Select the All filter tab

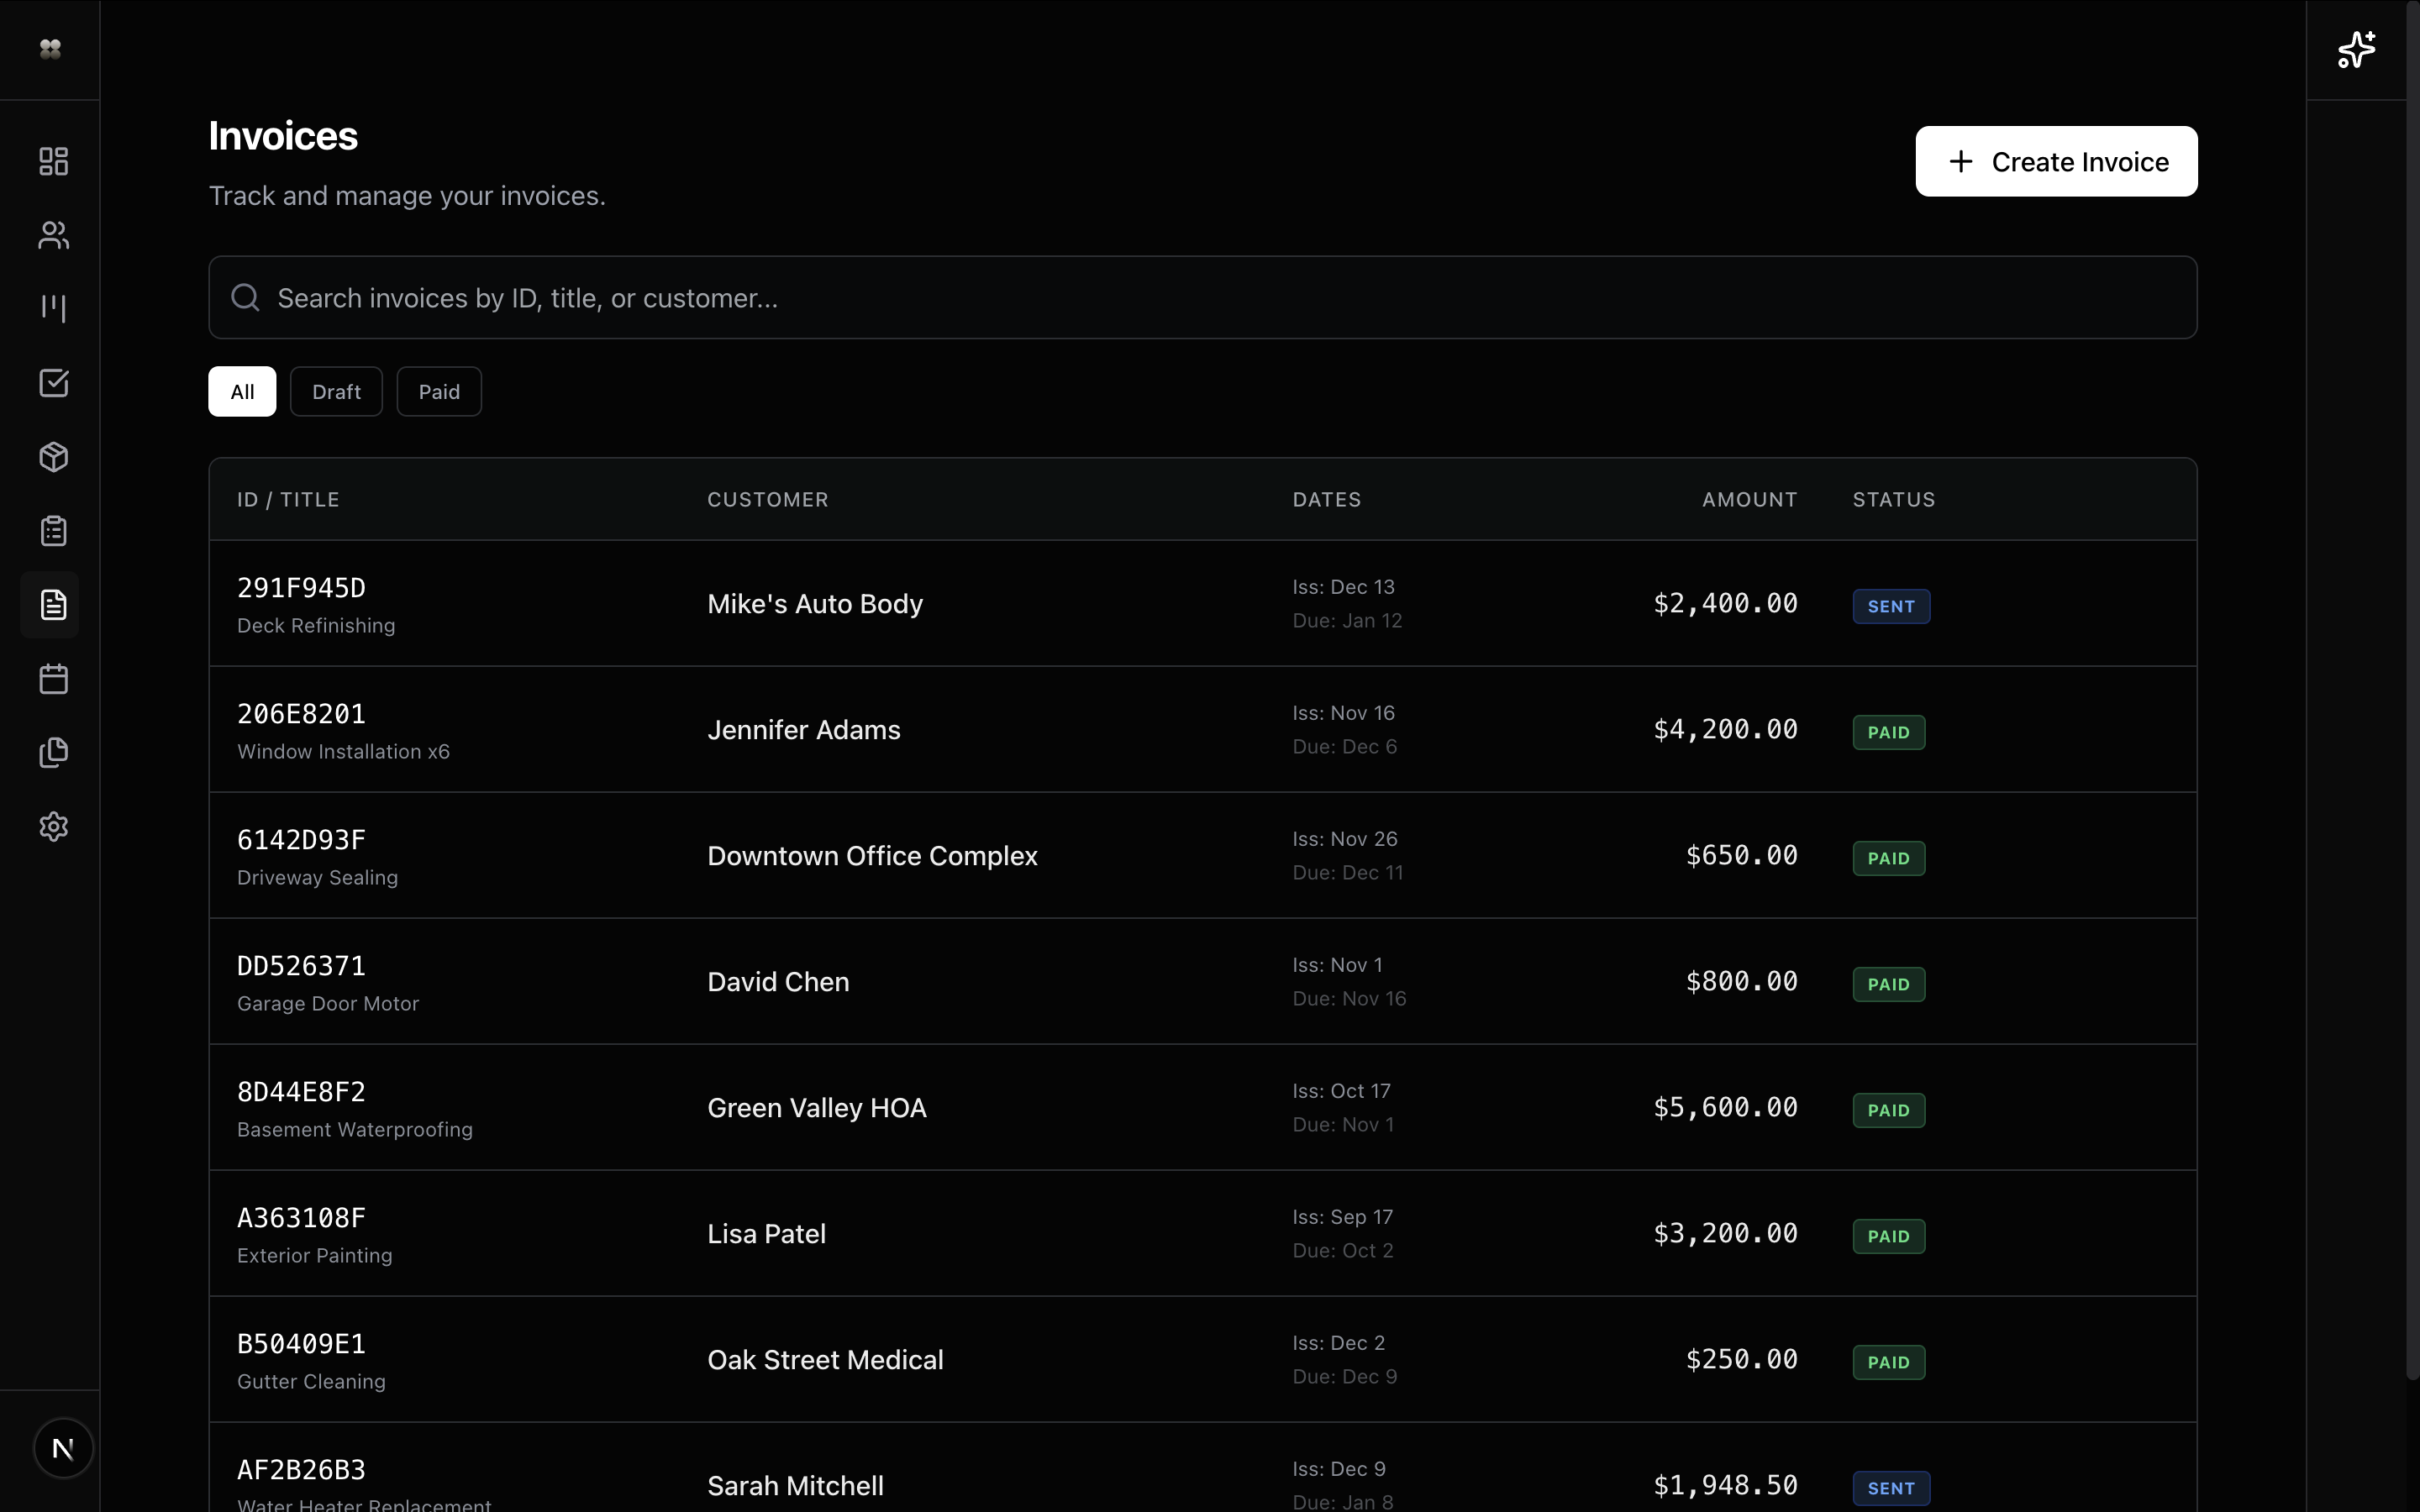(242, 391)
